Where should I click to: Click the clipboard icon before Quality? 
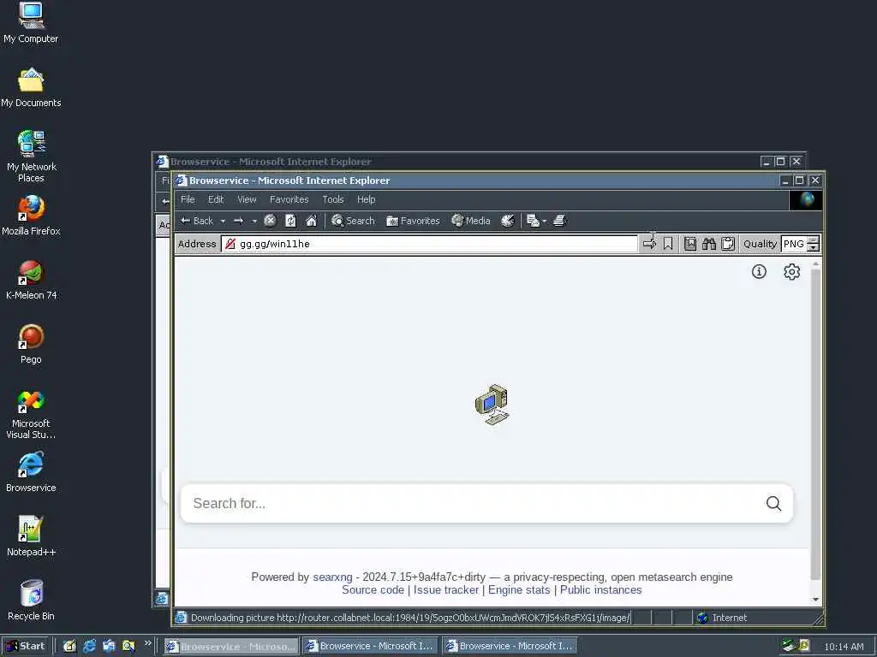pos(728,244)
